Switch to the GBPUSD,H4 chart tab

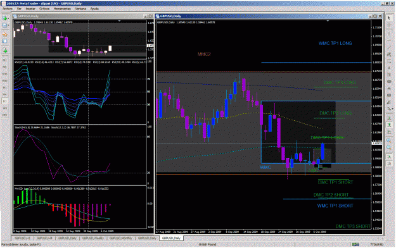point(44,238)
